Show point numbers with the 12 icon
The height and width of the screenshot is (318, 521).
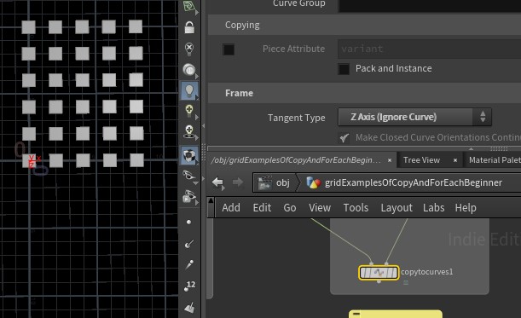190,286
